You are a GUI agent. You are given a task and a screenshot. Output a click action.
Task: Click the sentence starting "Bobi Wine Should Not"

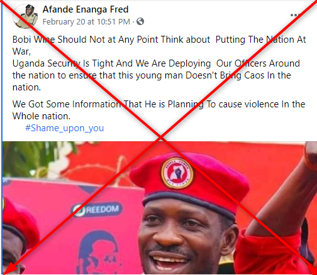[x=159, y=45]
